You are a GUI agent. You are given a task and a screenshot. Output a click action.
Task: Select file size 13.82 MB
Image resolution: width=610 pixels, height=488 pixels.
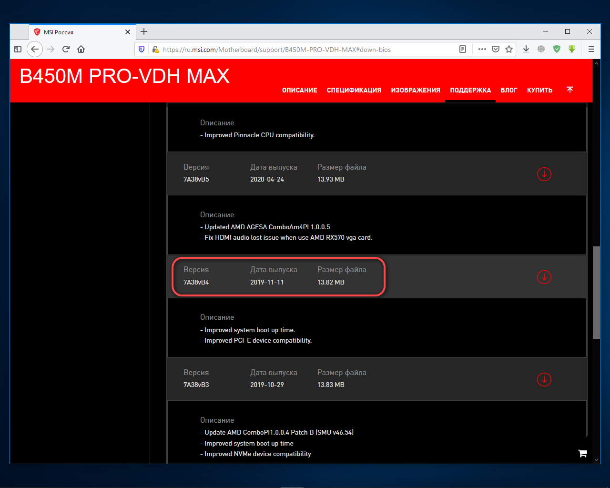click(331, 282)
